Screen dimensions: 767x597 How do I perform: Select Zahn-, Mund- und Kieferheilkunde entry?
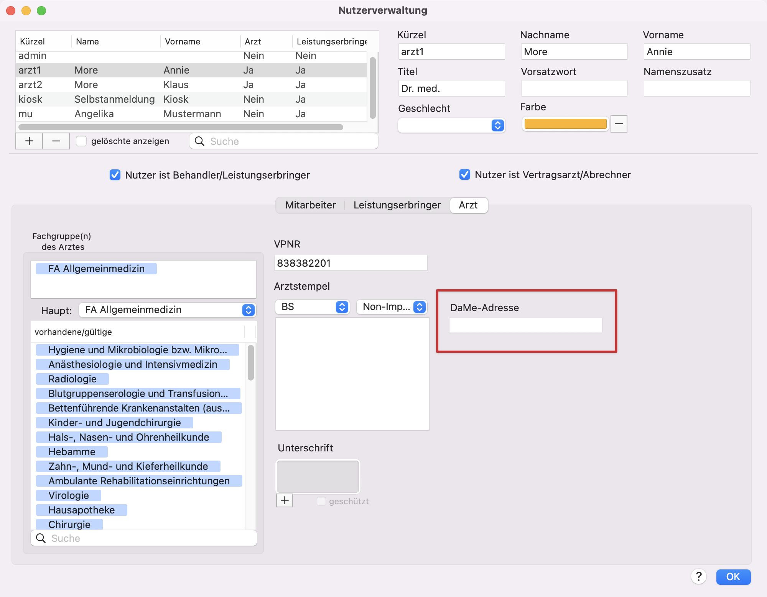(x=128, y=466)
